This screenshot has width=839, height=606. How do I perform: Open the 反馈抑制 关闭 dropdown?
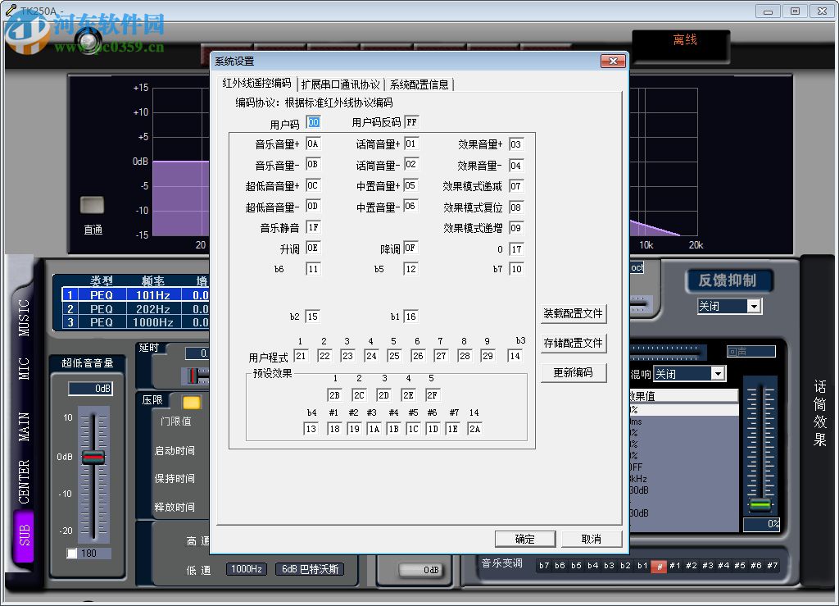(729, 306)
